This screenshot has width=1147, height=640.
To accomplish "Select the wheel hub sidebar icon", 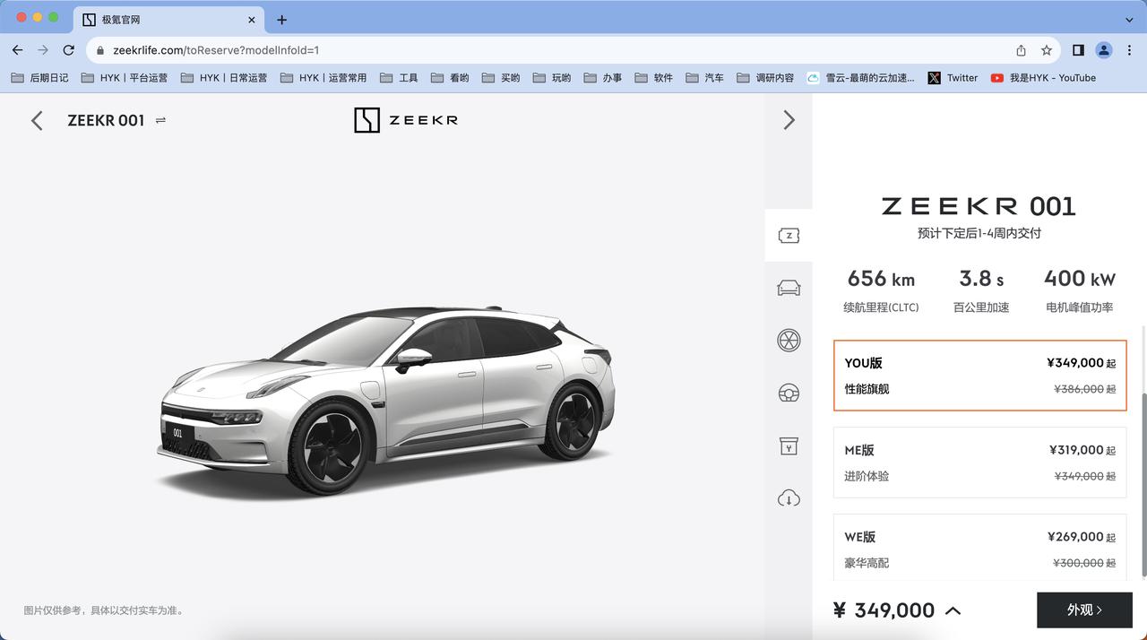I will (789, 341).
